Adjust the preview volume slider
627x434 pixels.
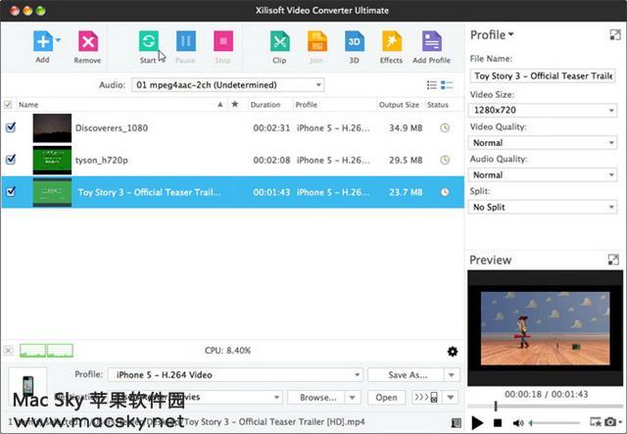click(x=555, y=423)
